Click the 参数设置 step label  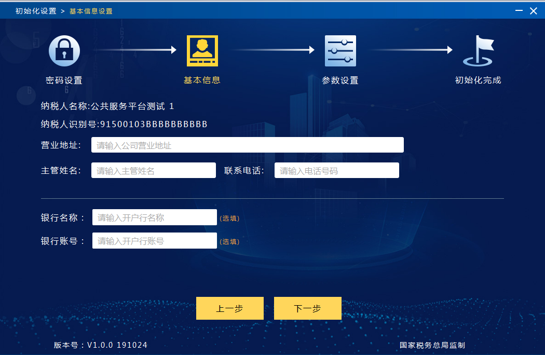click(340, 80)
